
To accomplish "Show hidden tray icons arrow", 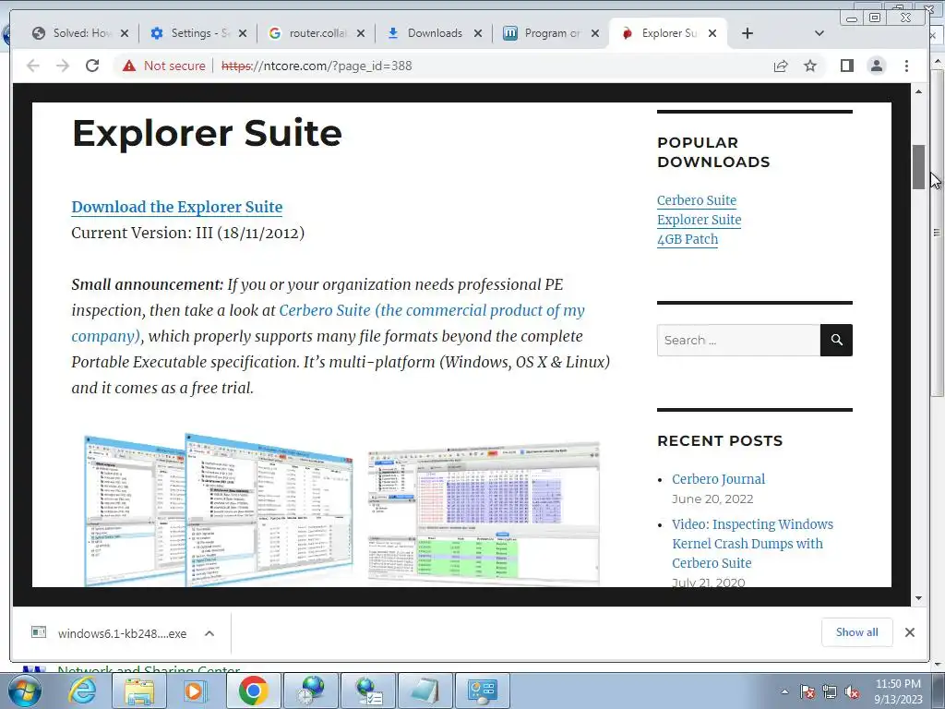I will tap(784, 691).
